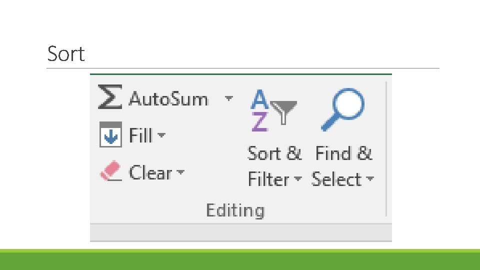This screenshot has height=270, width=480.
Task: Click the Find & Select label
Action: click(x=343, y=166)
